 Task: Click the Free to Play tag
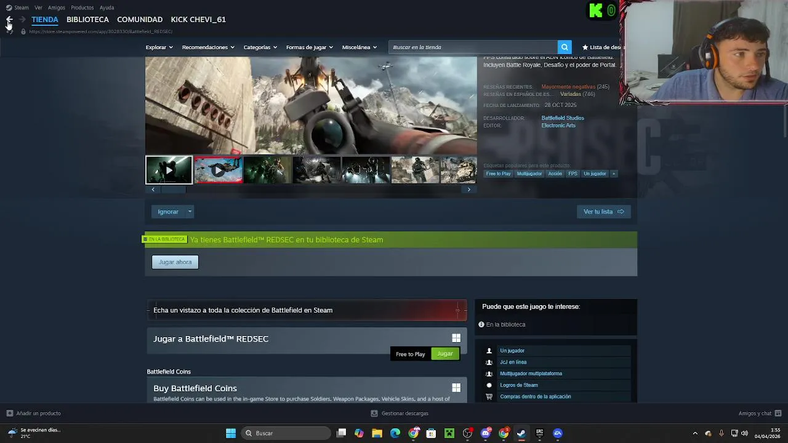click(x=498, y=174)
